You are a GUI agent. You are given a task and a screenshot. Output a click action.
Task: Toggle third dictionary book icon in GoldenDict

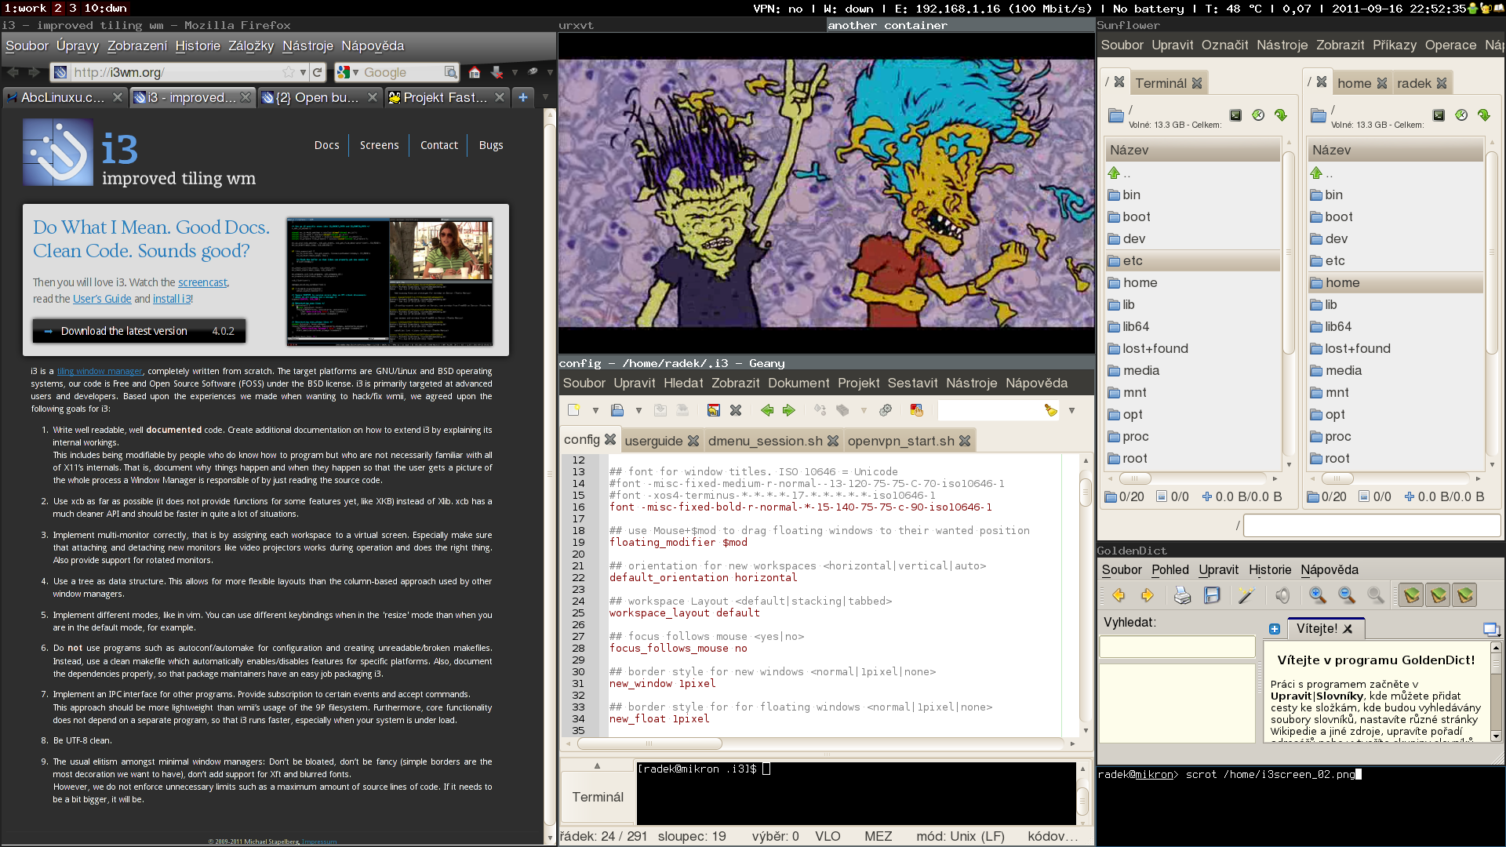pyautogui.click(x=1464, y=596)
